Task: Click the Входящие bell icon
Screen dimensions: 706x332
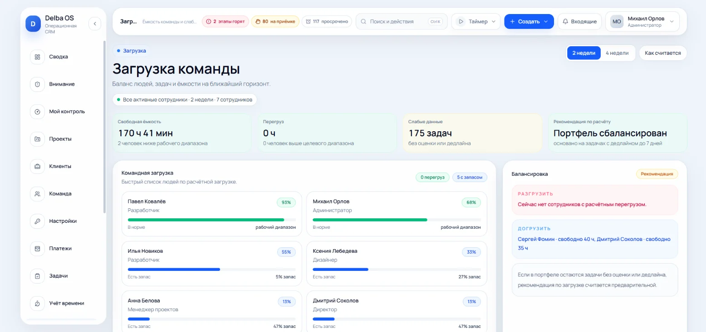Action: tap(565, 21)
